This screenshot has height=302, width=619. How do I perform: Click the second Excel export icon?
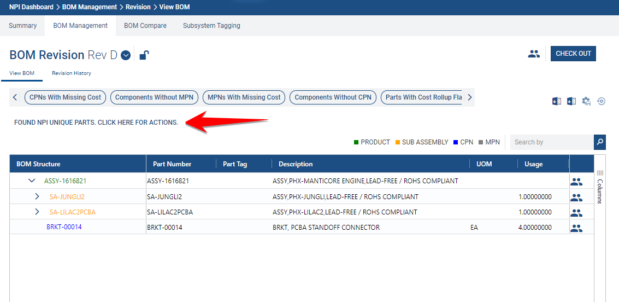click(x=571, y=101)
